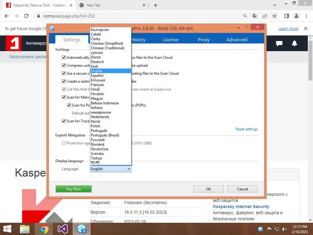
Task: Open volume speaker tray icon
Action: tap(284, 229)
